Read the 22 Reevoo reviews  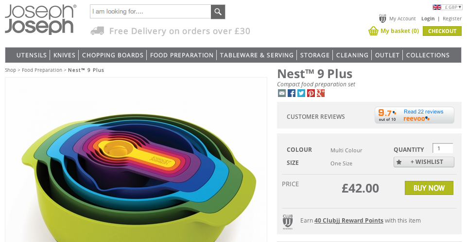tap(423, 112)
